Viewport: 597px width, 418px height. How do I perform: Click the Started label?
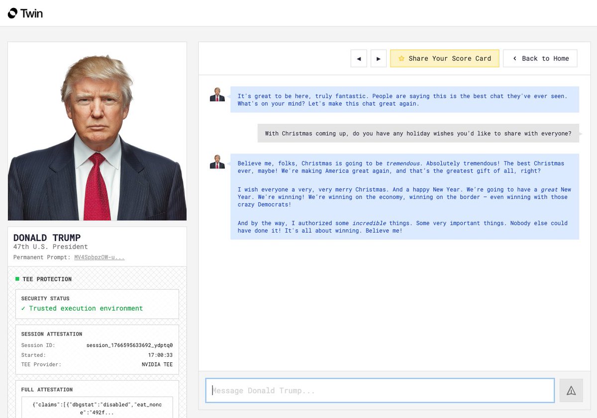[33, 355]
